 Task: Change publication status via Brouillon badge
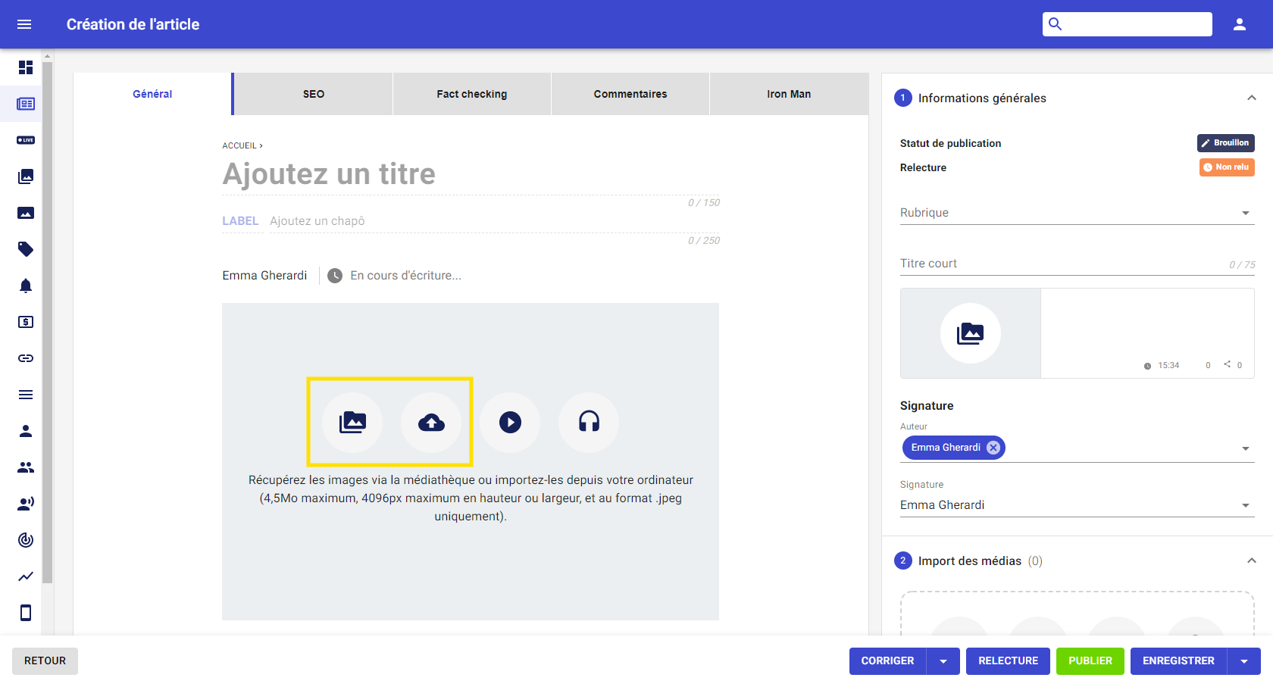click(x=1226, y=142)
